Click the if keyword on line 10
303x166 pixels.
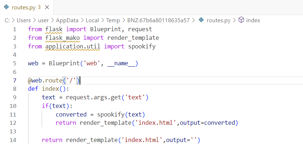point(45,106)
